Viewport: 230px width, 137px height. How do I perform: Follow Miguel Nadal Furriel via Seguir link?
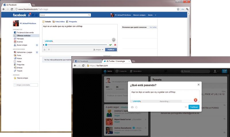(117, 122)
